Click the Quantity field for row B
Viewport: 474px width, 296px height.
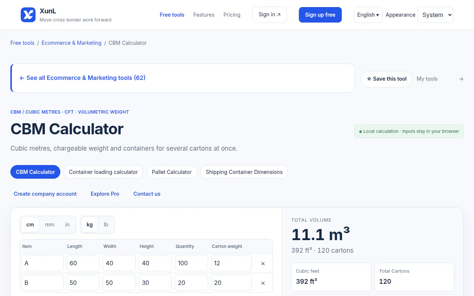point(191,283)
